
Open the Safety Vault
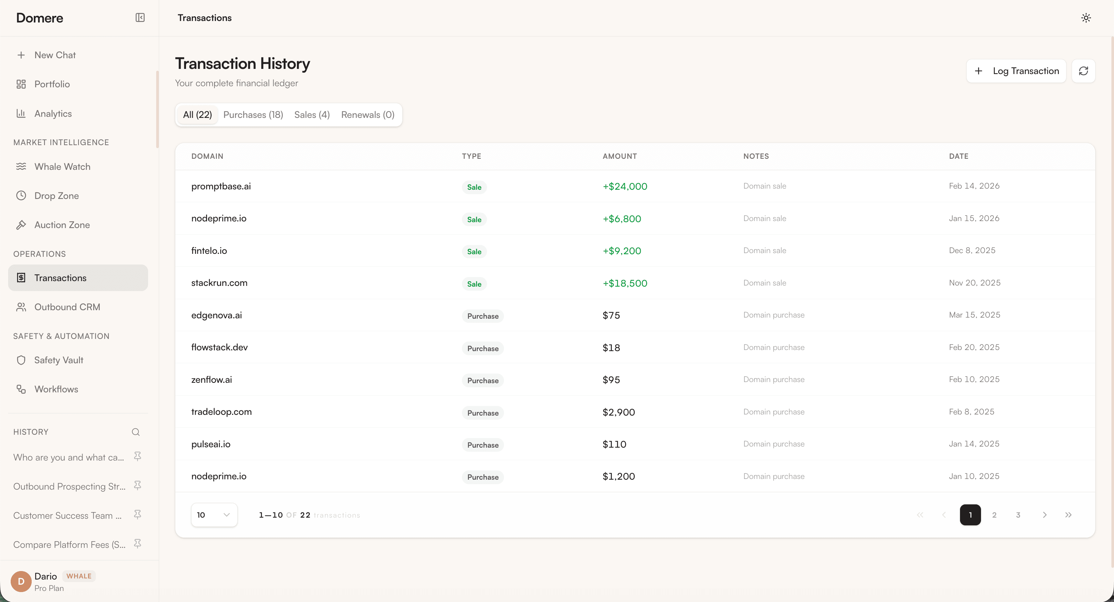point(58,360)
